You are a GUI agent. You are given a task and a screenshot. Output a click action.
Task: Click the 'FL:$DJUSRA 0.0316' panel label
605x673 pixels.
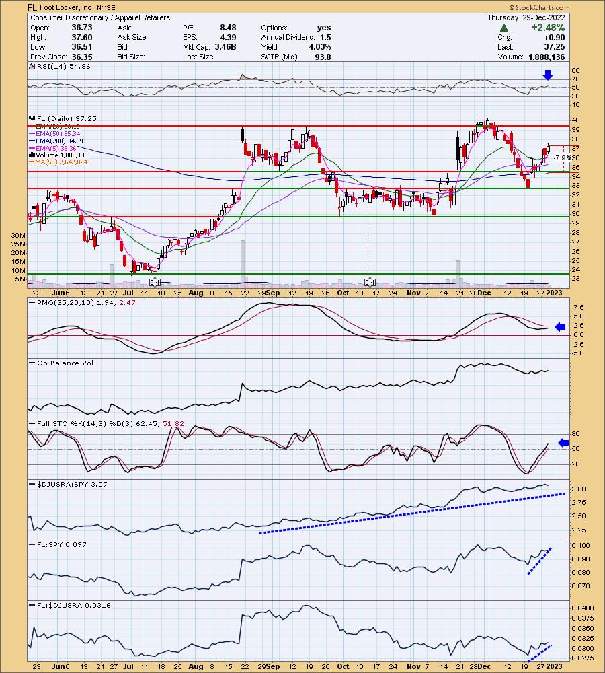tap(73, 605)
